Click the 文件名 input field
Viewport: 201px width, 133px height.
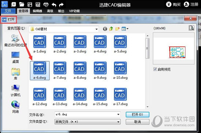tap(87, 114)
